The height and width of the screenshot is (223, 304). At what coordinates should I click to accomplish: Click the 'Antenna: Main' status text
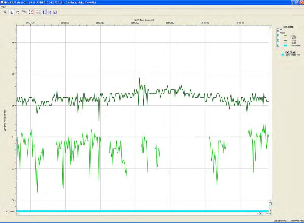pos(297,221)
